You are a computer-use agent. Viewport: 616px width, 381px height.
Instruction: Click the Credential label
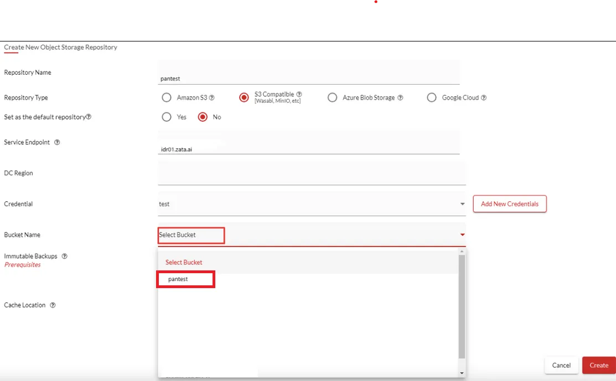pos(18,203)
